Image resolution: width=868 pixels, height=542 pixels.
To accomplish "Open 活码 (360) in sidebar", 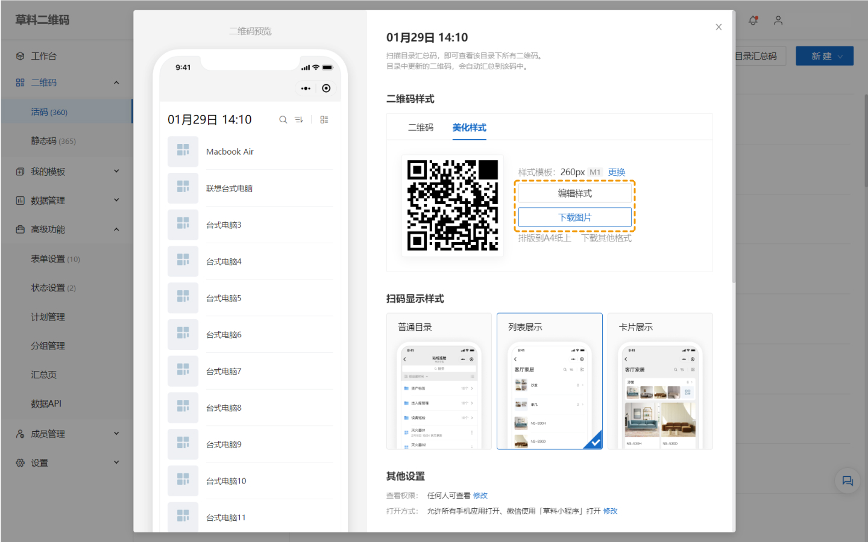I will [67, 112].
